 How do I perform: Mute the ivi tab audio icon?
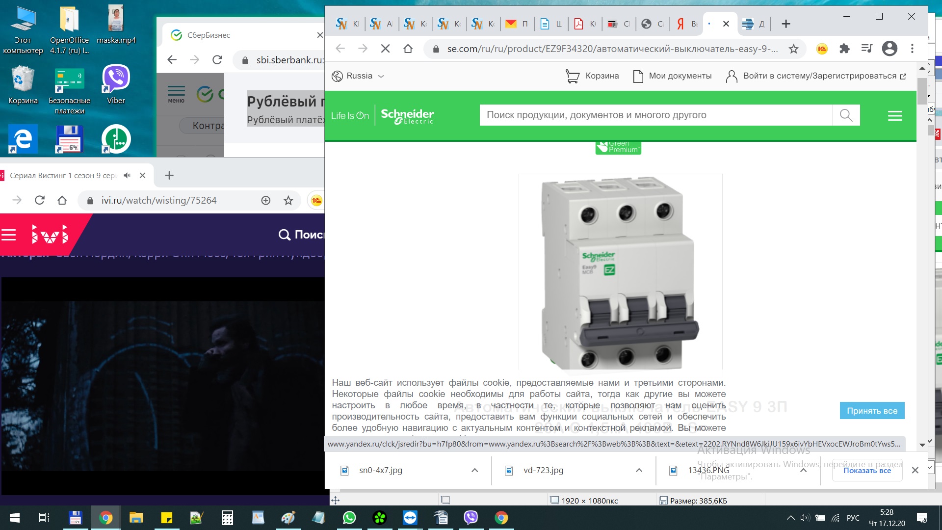127,175
